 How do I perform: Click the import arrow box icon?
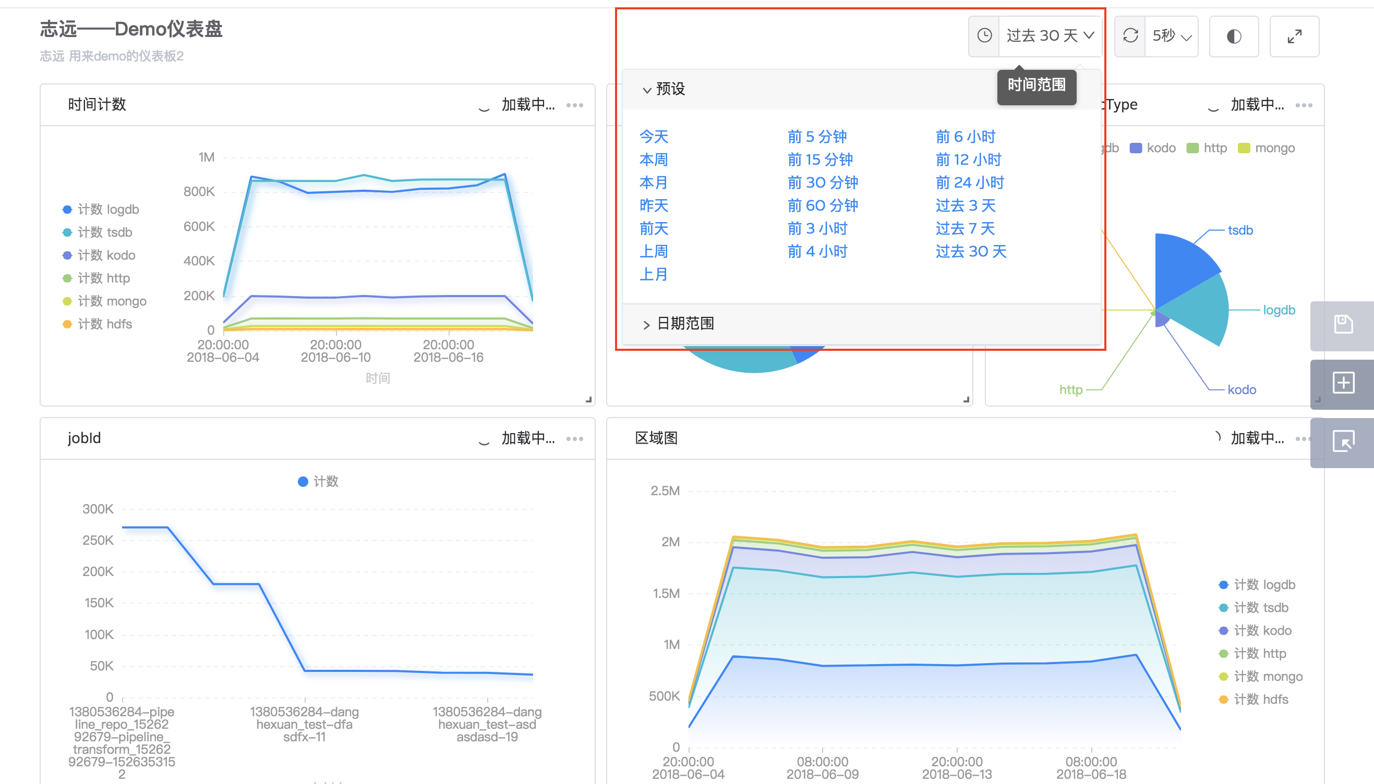[1343, 442]
